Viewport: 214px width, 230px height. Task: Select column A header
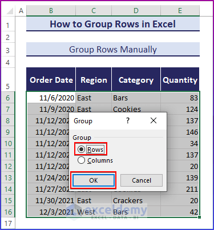(21, 11)
